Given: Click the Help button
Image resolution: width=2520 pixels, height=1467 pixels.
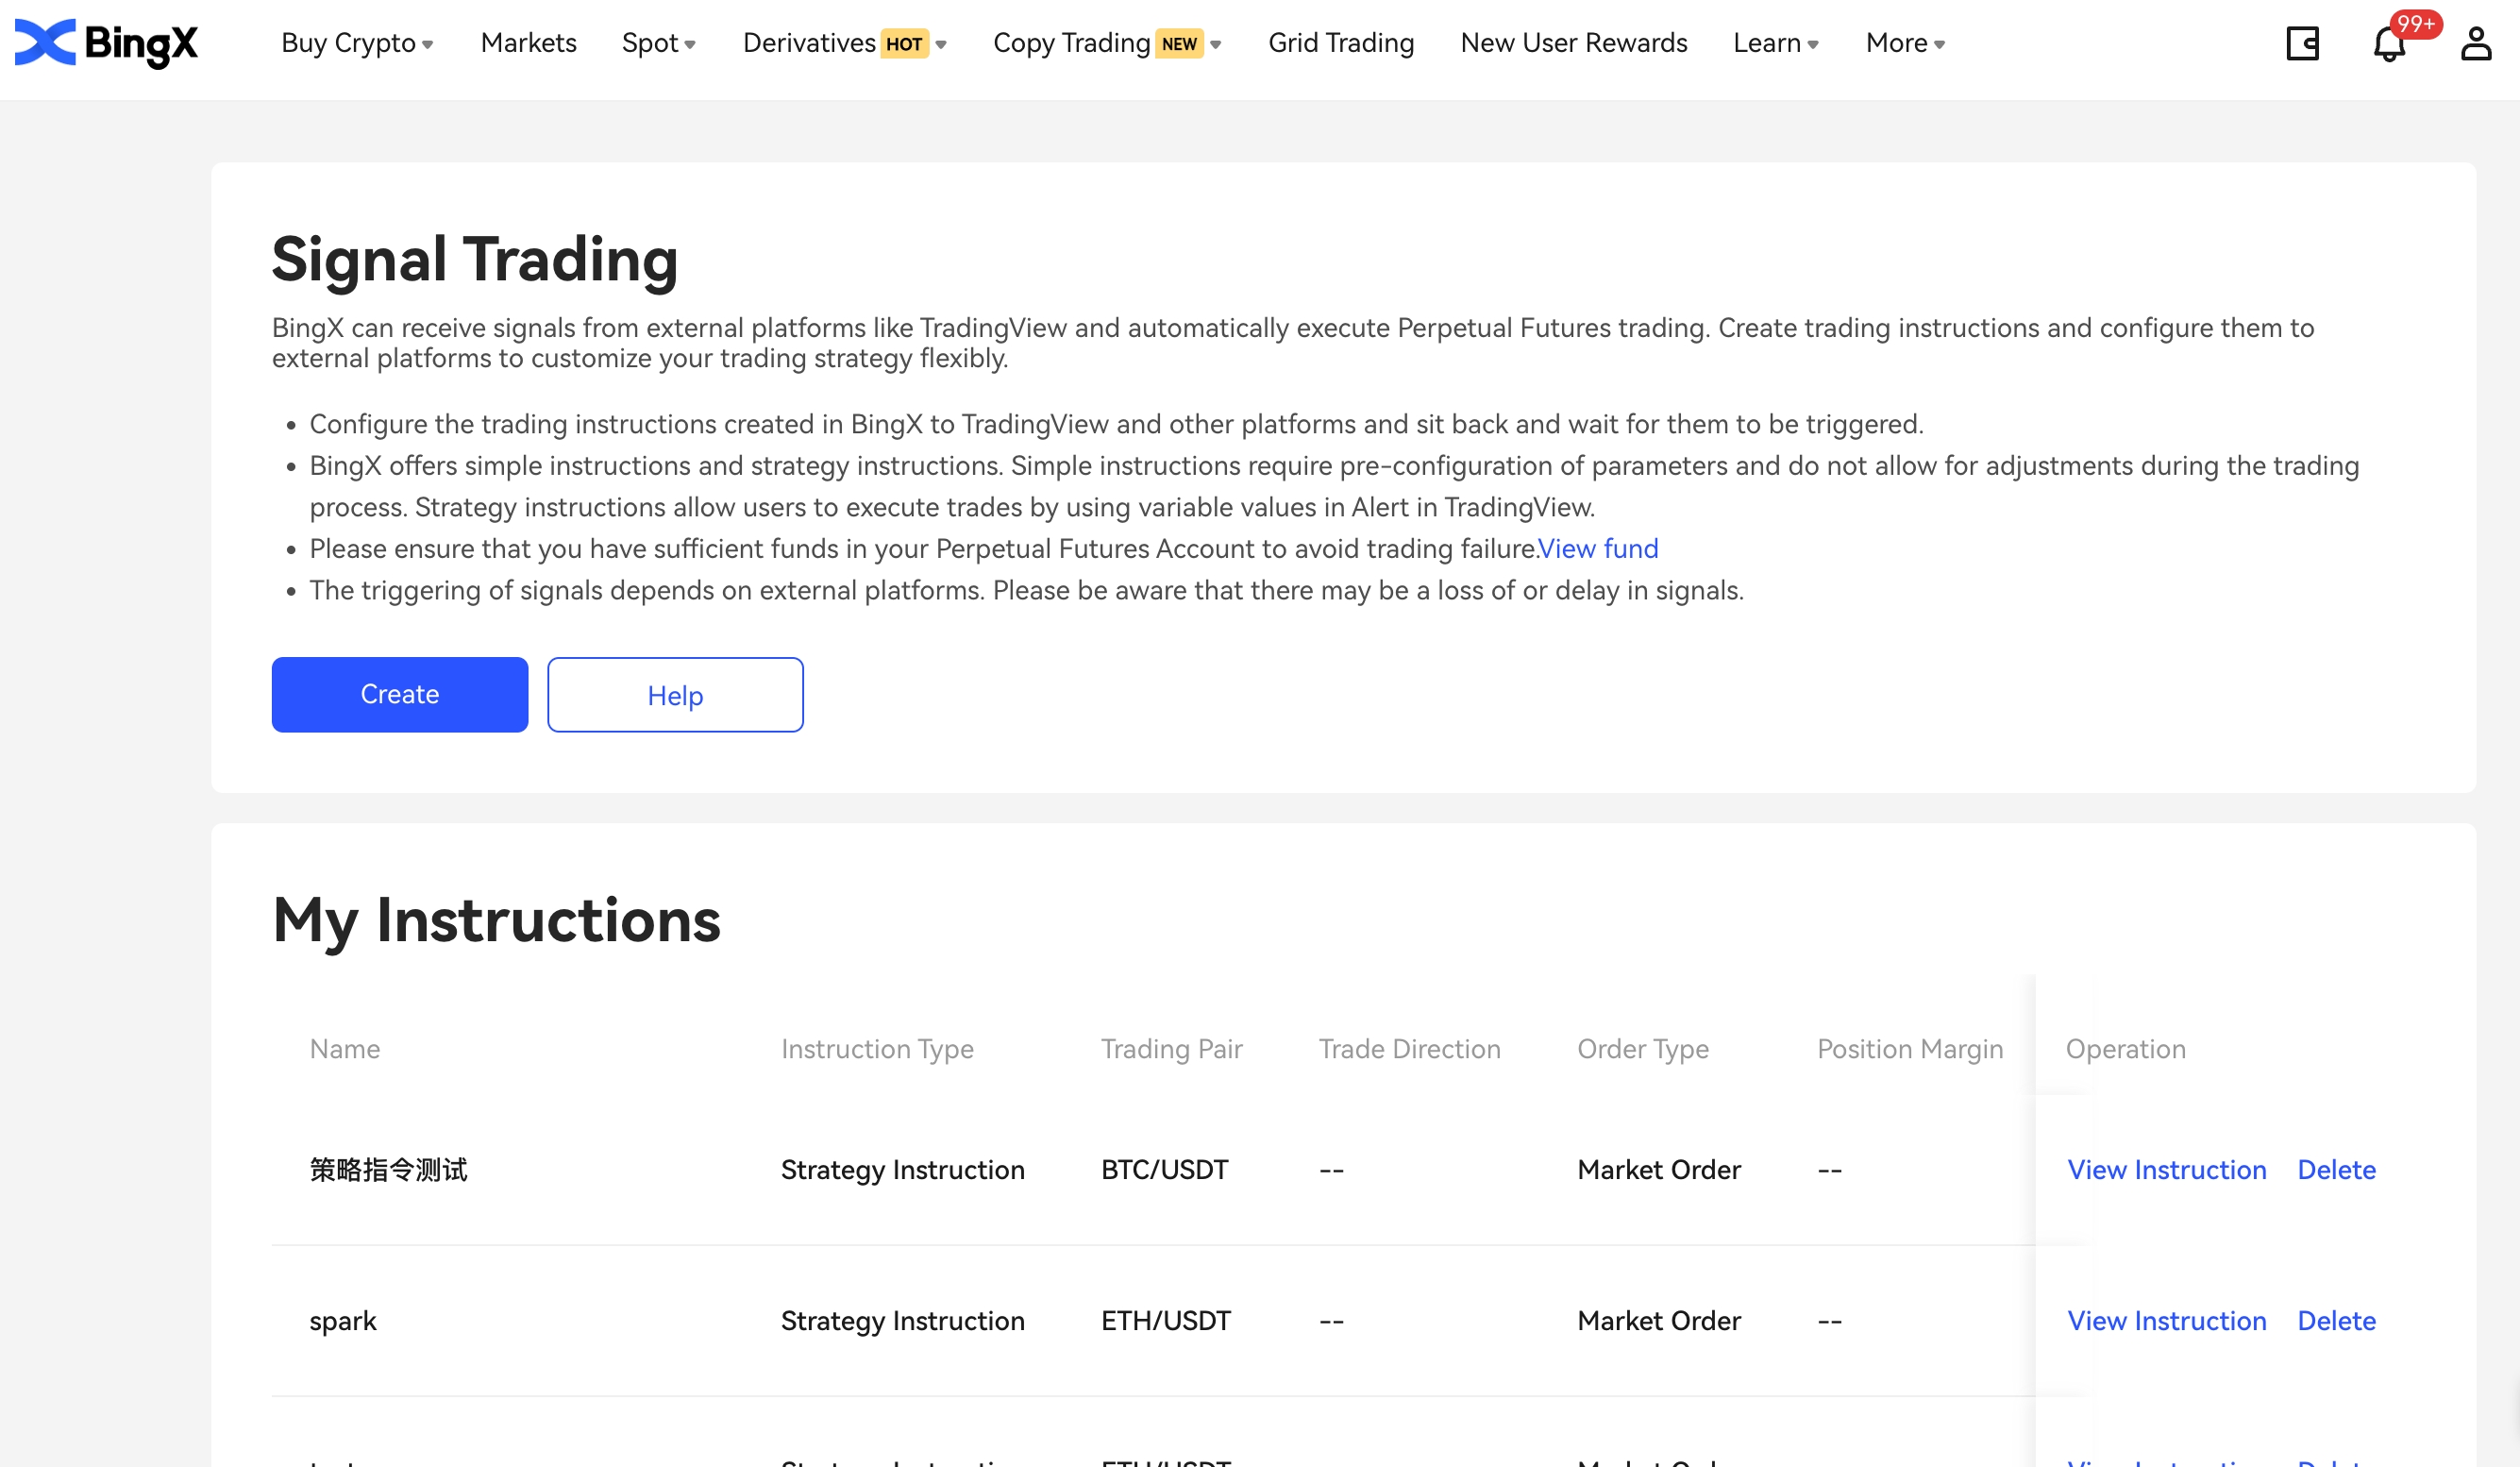Looking at the screenshot, I should pos(675,695).
